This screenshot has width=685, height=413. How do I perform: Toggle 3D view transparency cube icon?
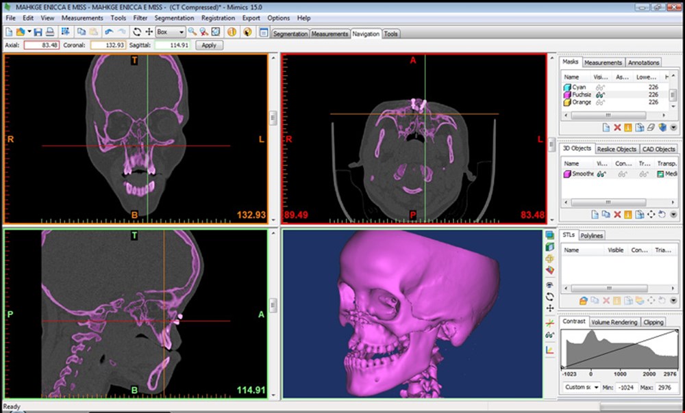coord(549,247)
